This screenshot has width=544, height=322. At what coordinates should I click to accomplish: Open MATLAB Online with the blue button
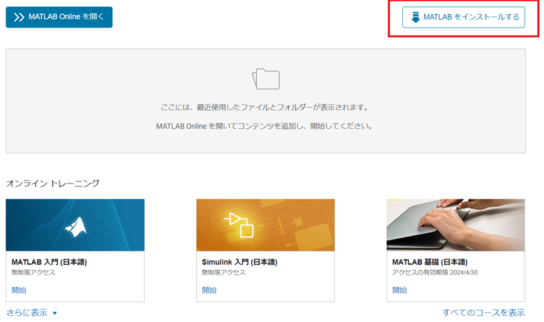click(59, 17)
